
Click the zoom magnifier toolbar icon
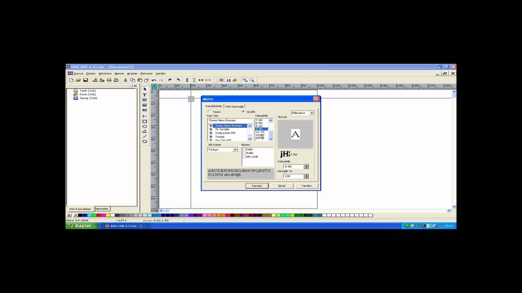(x=252, y=80)
